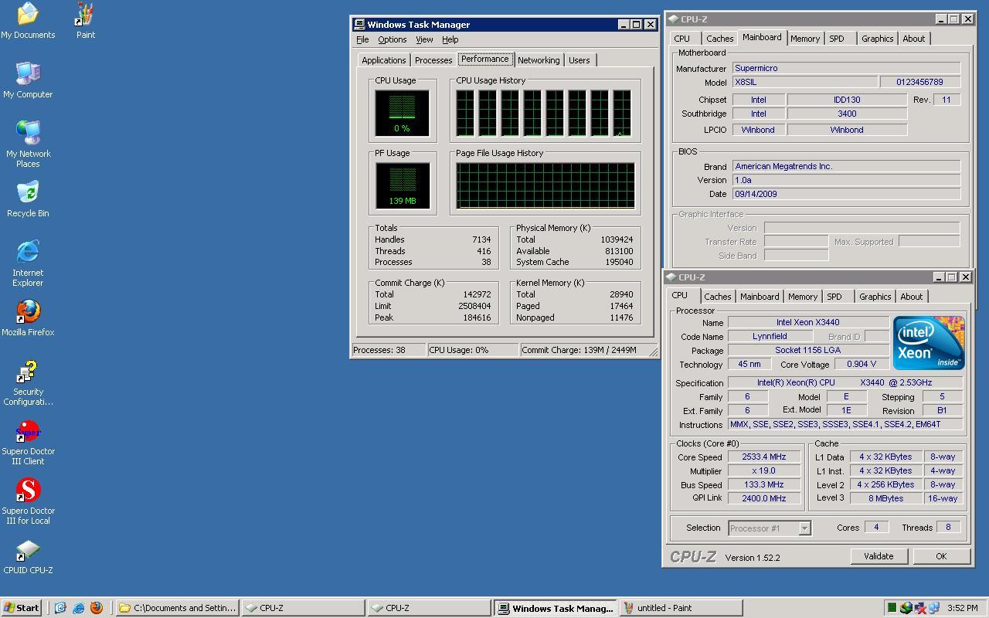
Task: Click the 09/14/2009 BIOS date field
Action: coord(846,194)
